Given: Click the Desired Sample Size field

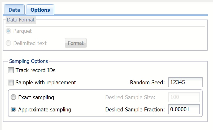Looking at the screenshot, I should coord(184,97).
